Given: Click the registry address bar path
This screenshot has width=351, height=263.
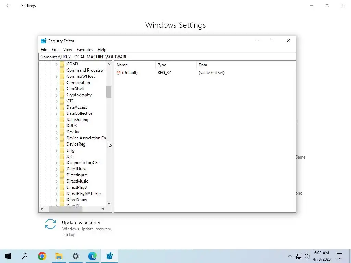Looking at the screenshot, I should pos(167,57).
